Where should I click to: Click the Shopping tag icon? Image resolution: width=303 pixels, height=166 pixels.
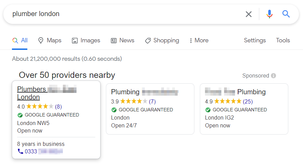148,40
